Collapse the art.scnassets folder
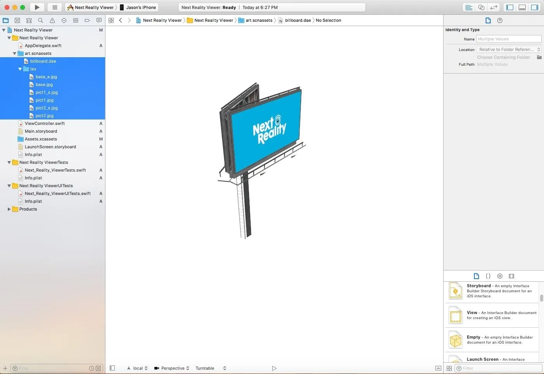The image size is (544, 374). pyautogui.click(x=15, y=53)
